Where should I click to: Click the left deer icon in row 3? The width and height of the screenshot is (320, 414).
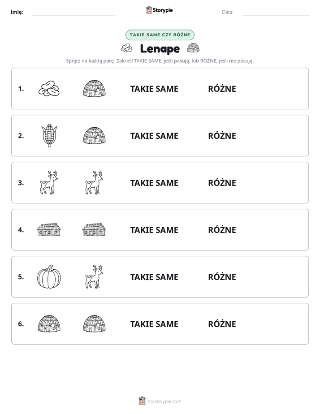click(x=49, y=182)
